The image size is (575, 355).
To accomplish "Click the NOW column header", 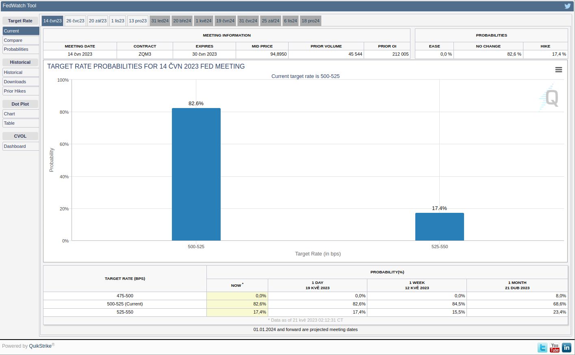I will tap(237, 285).
